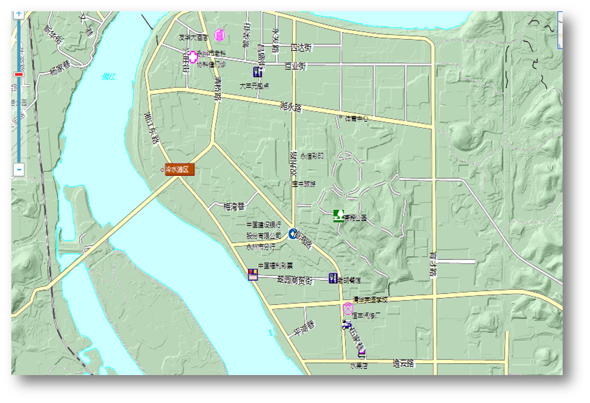The image size is (590, 403).
Task: Click the zoom out minus button
Action: [x=19, y=169]
